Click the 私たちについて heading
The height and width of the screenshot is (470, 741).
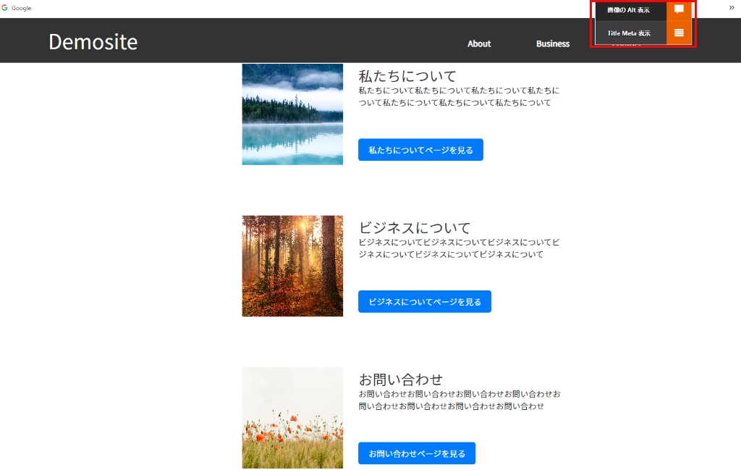coord(407,76)
